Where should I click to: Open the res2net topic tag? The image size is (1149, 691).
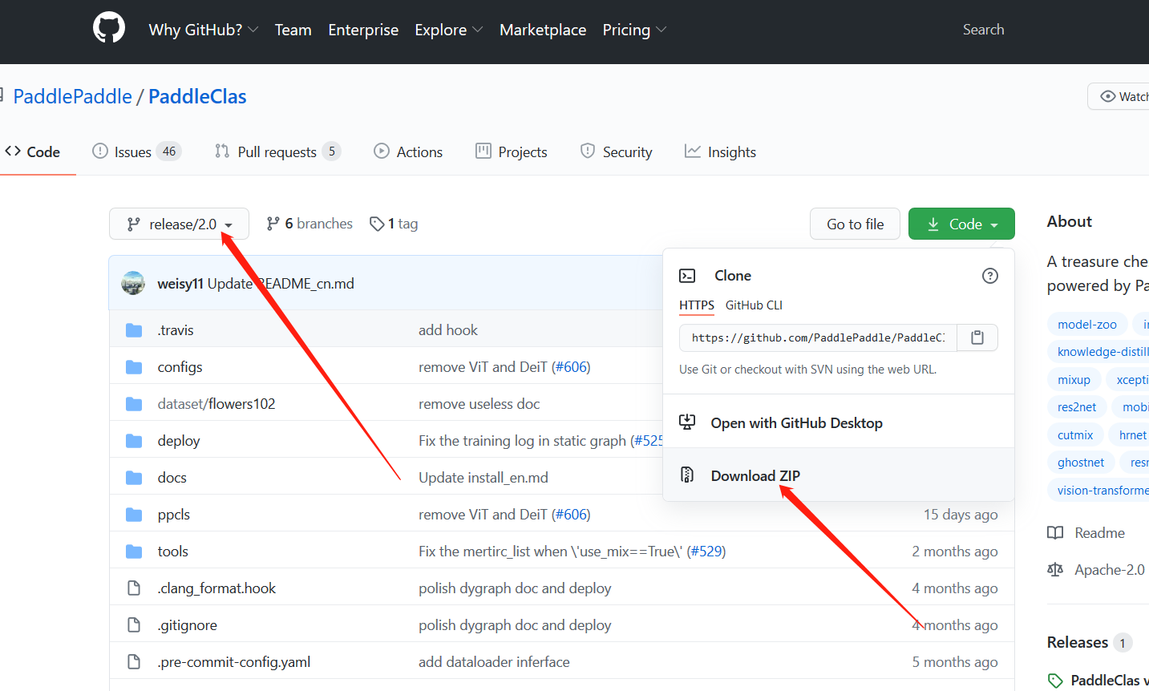tap(1077, 406)
